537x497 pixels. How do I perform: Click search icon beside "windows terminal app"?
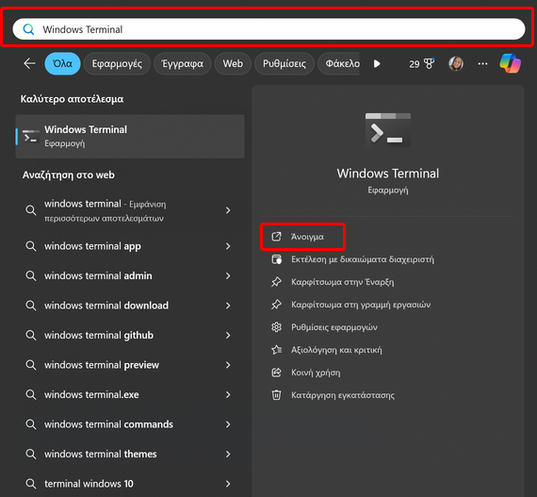tap(31, 246)
